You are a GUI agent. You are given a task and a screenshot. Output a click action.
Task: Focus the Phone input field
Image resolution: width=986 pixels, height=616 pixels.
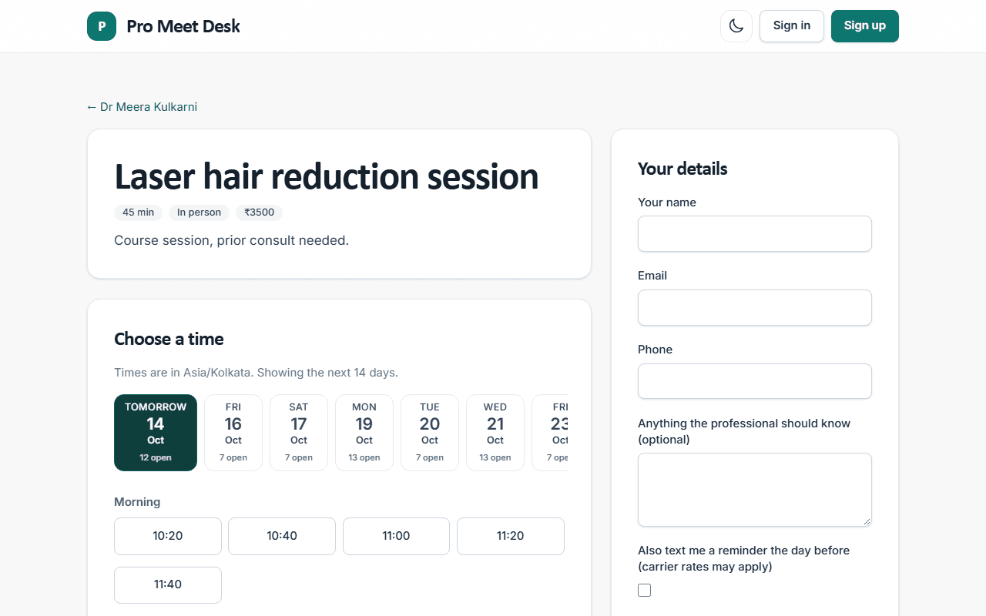[x=755, y=381]
